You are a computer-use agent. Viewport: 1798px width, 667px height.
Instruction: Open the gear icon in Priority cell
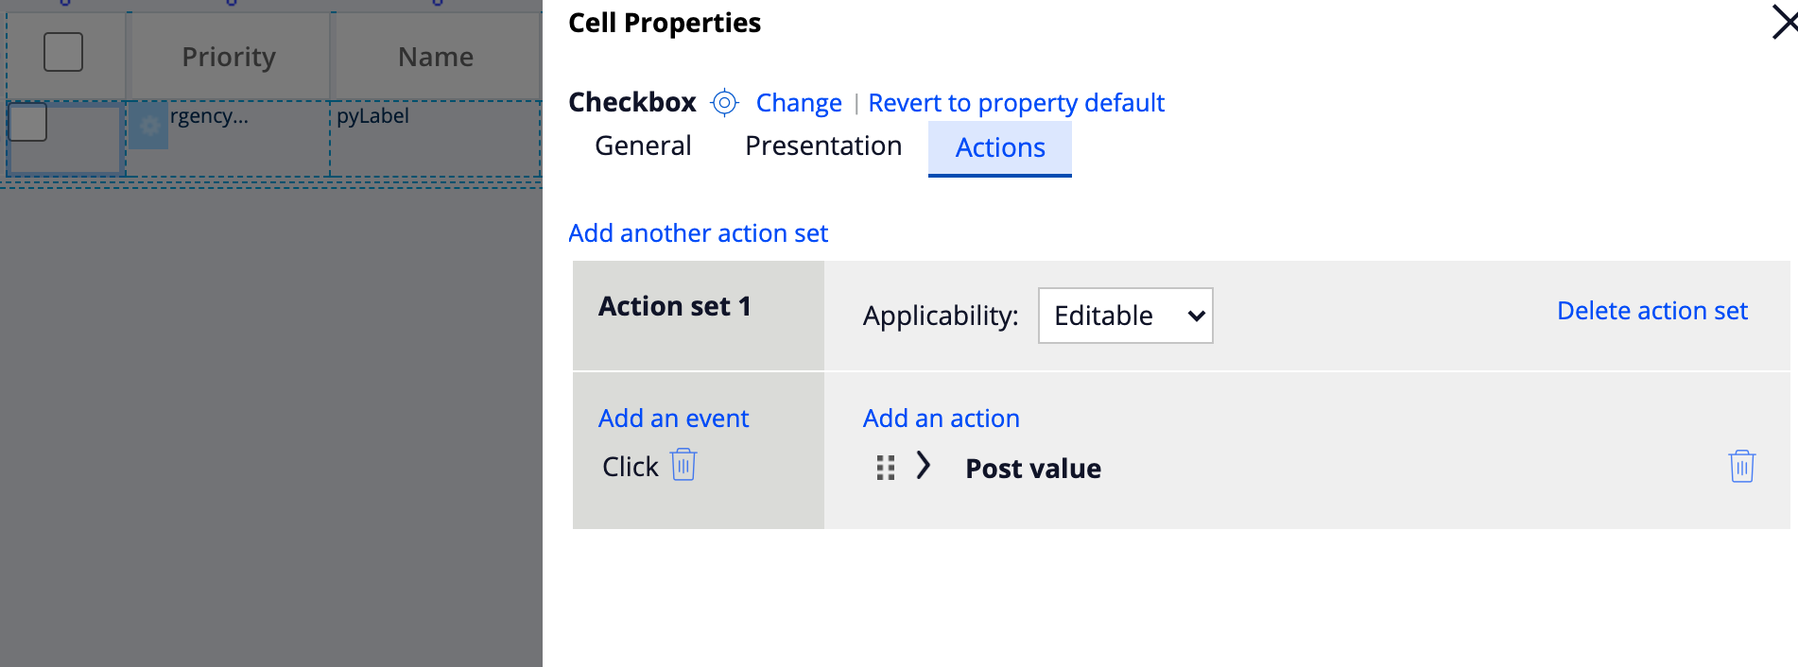[148, 127]
